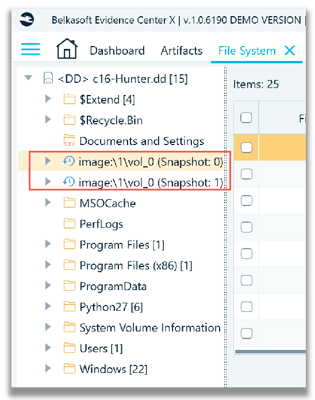Click the dotted panel splitter handle
This screenshot has height=400, width=315.
coord(225,227)
